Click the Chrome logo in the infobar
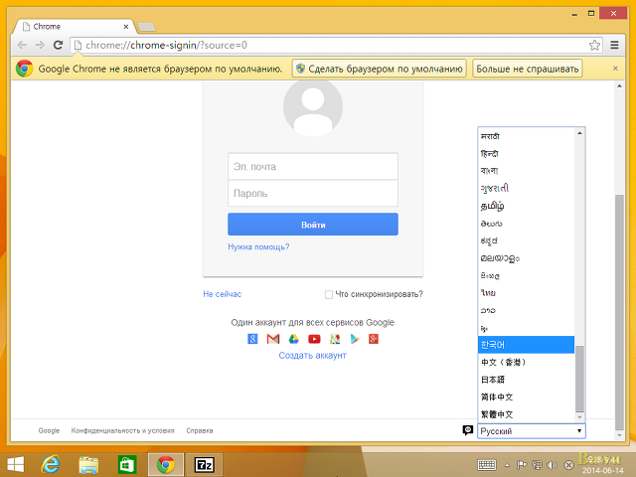 pyautogui.click(x=24, y=69)
